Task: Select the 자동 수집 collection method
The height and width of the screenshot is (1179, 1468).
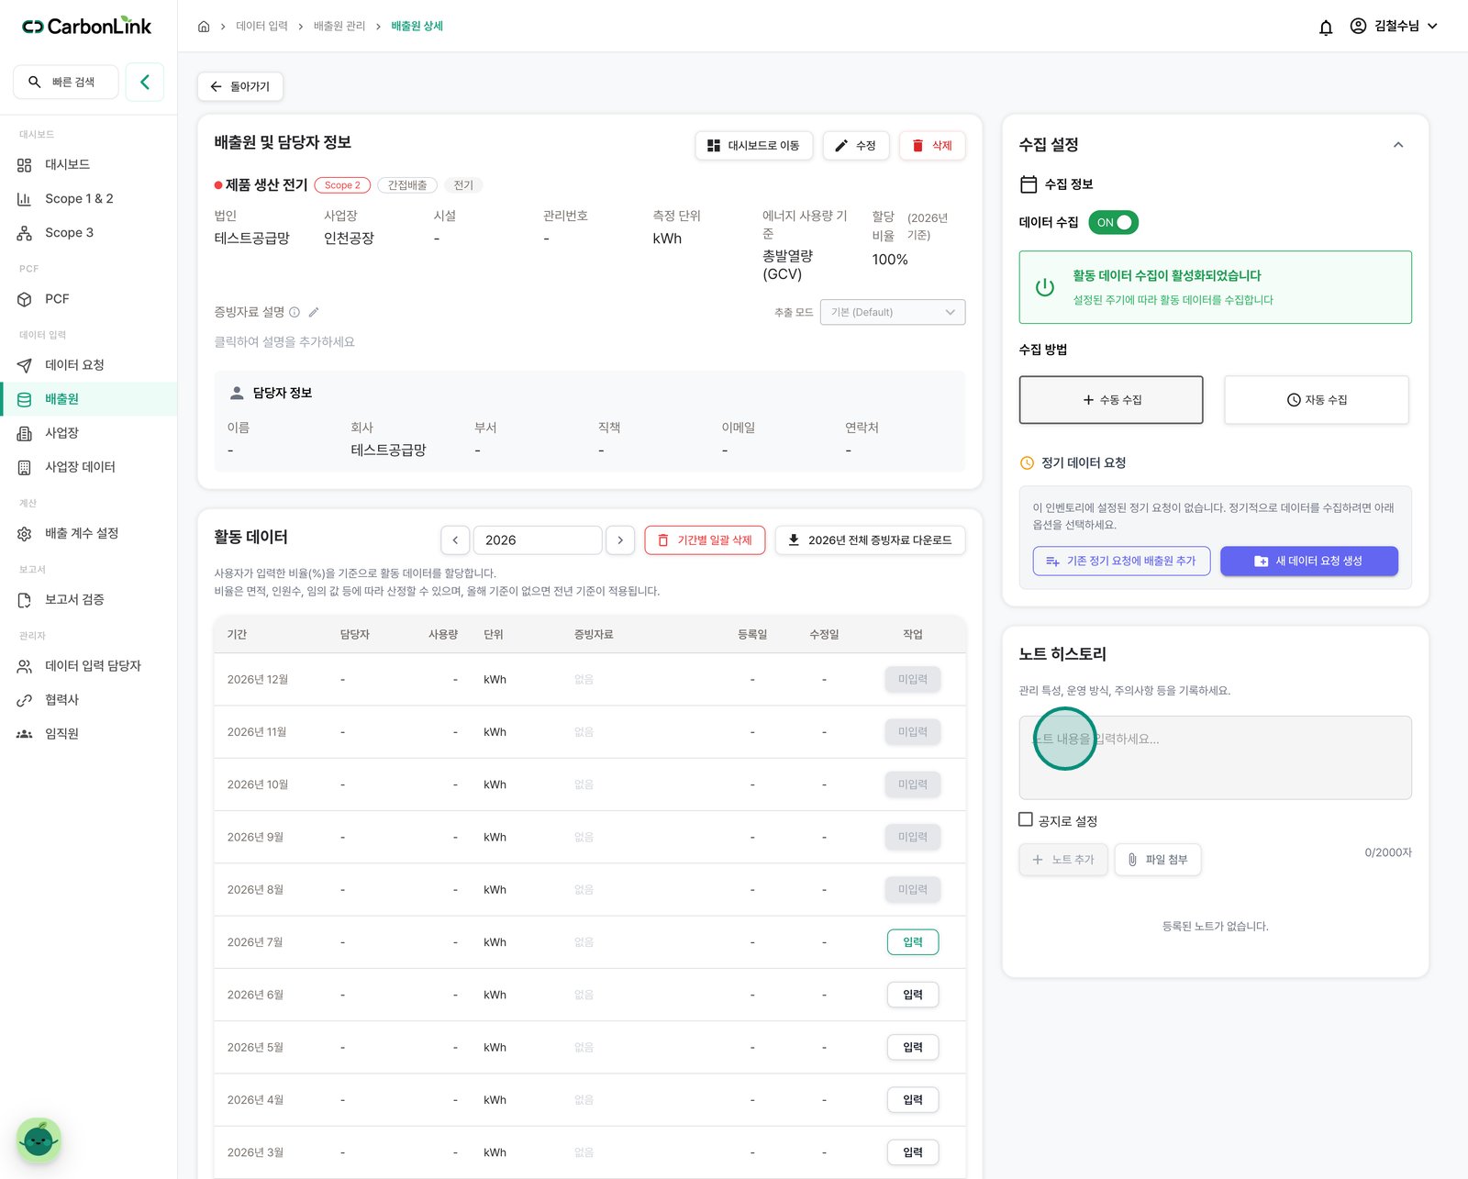Action: [1316, 400]
